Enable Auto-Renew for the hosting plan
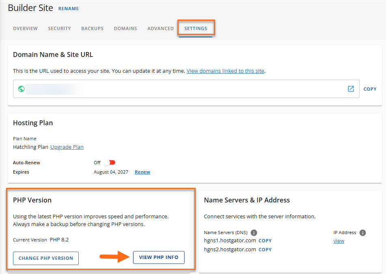The image size is (386, 274). (109, 162)
